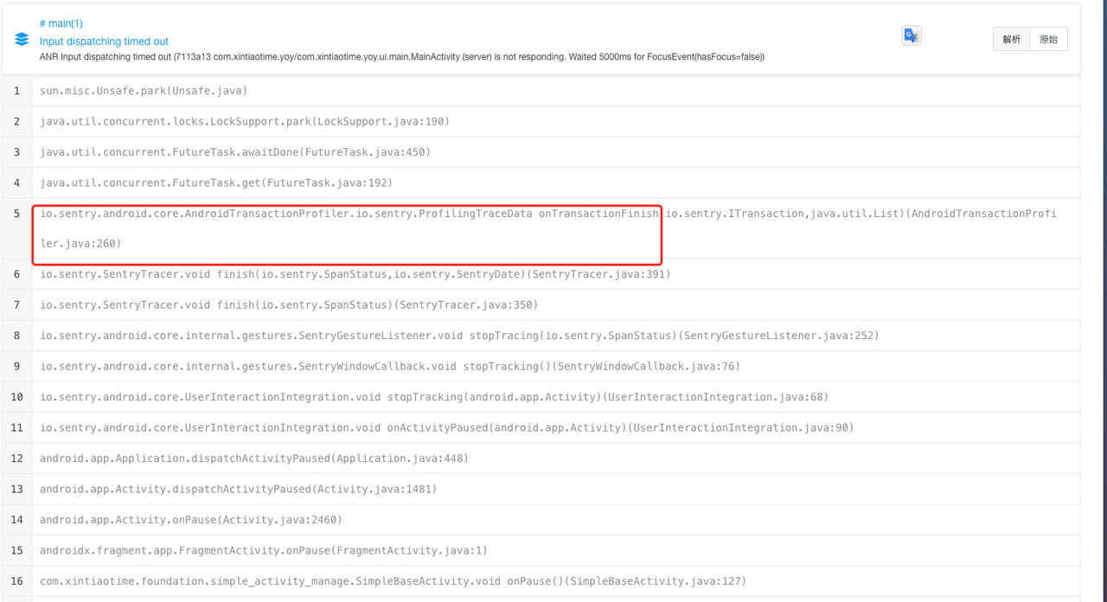Click stack frame "sun.misc.Unsafe.park"
Screen dimensions: 1107x602
tap(143, 90)
